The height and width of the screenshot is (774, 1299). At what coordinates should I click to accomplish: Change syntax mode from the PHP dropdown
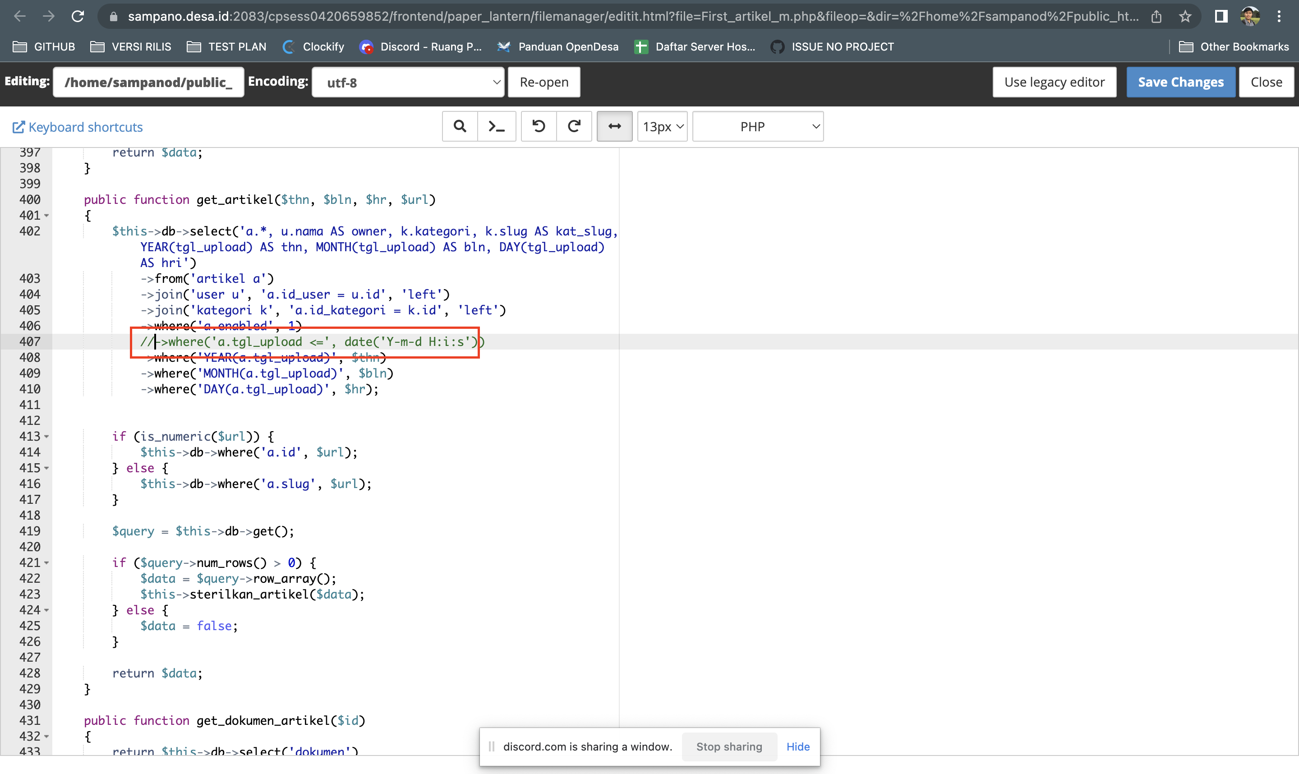[757, 126]
